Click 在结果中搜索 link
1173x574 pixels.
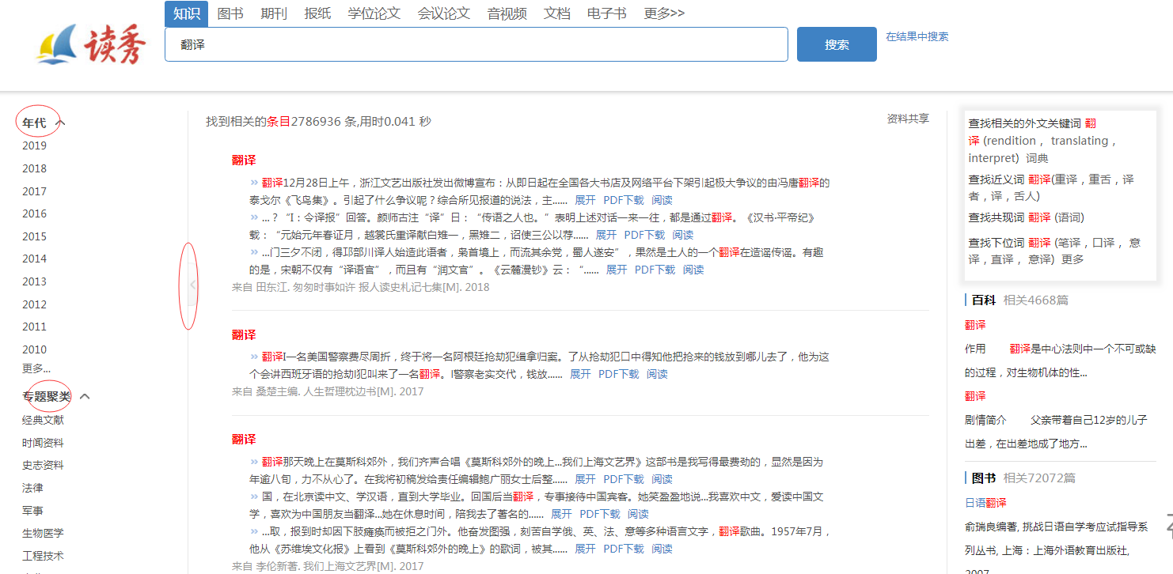pyautogui.click(x=917, y=36)
